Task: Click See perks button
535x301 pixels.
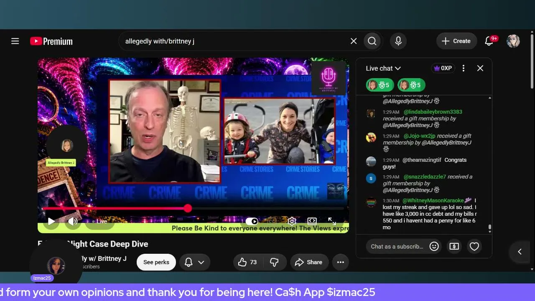Action: (x=156, y=262)
